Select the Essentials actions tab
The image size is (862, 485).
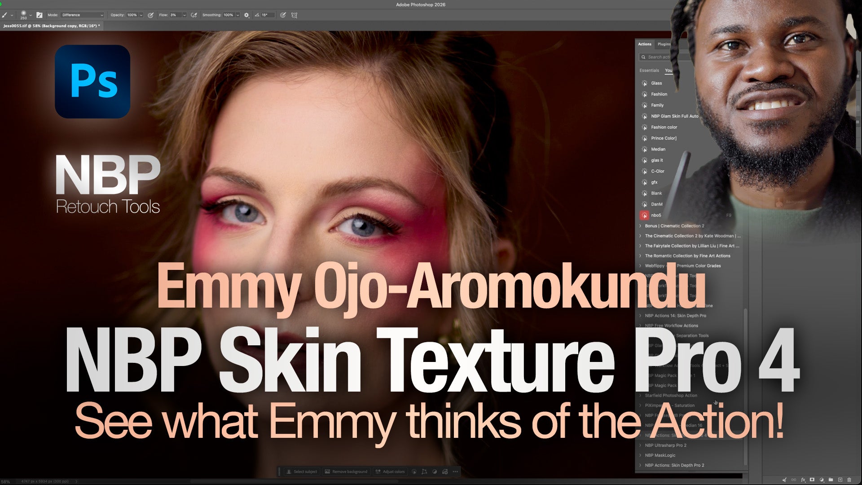tap(649, 71)
